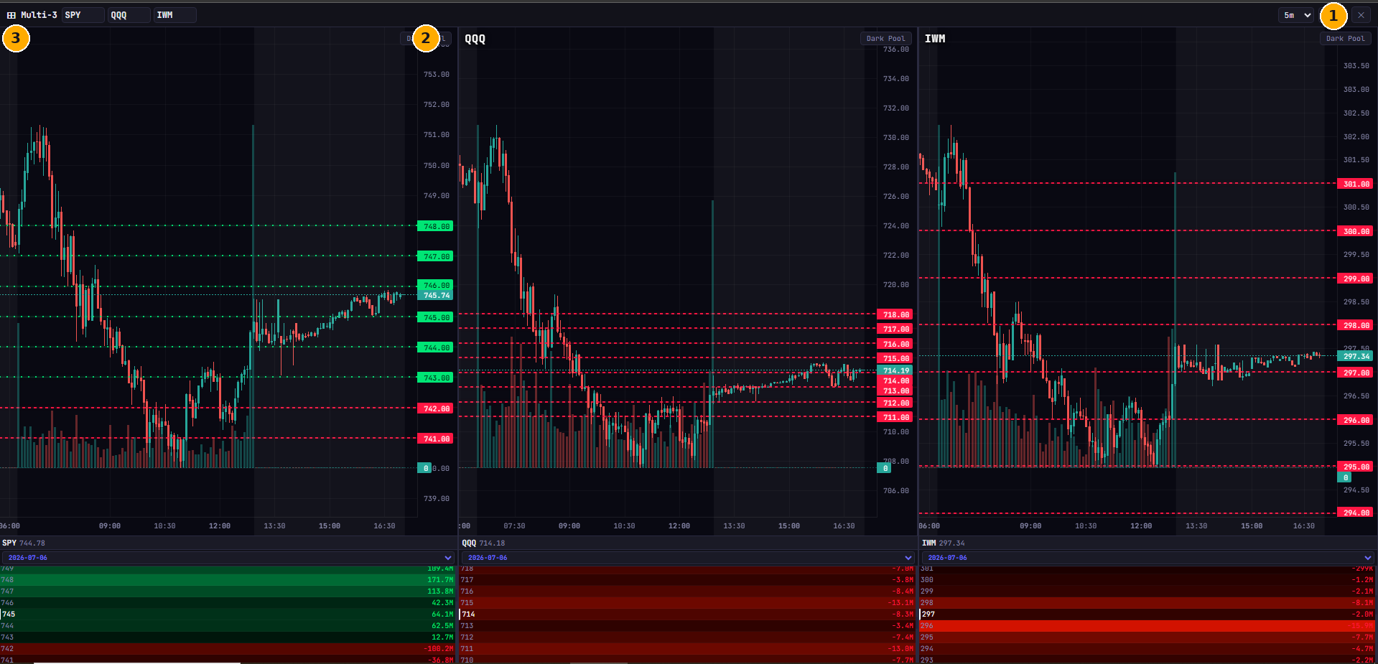Screen dimensions: 1378x664
Task: Click the IWM chart title label
Action: (x=934, y=39)
